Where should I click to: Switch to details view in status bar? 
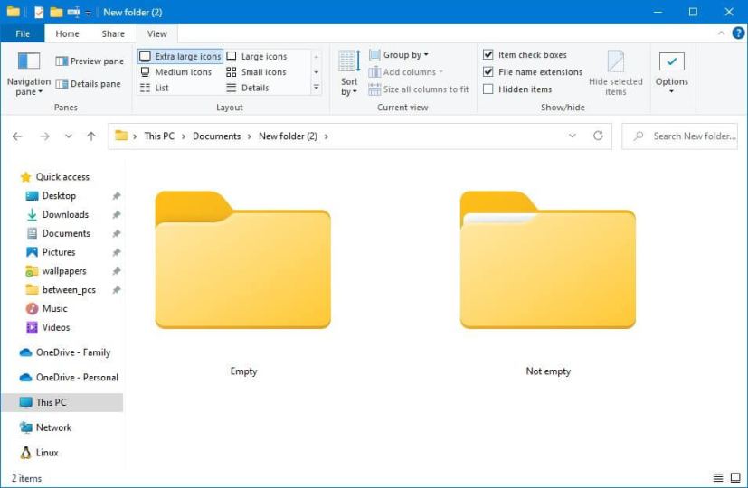[x=718, y=477]
